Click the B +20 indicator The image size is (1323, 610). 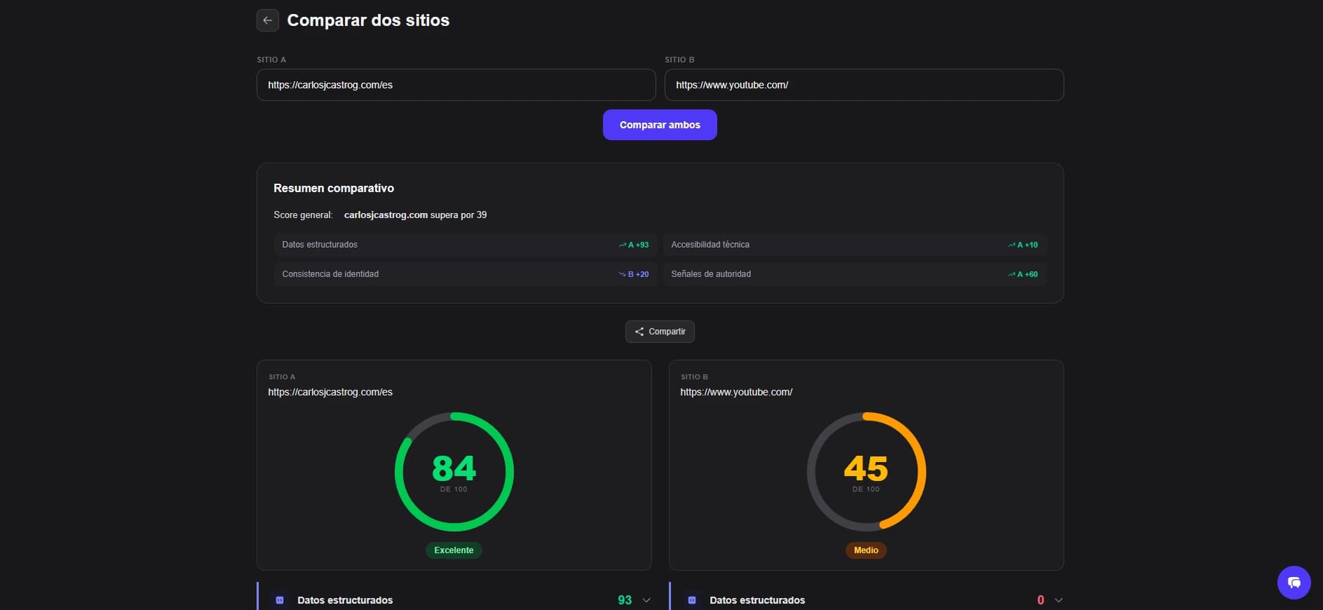[x=634, y=274]
